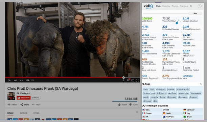Click the France flag icon
The image size is (207, 122).
click(144, 113)
